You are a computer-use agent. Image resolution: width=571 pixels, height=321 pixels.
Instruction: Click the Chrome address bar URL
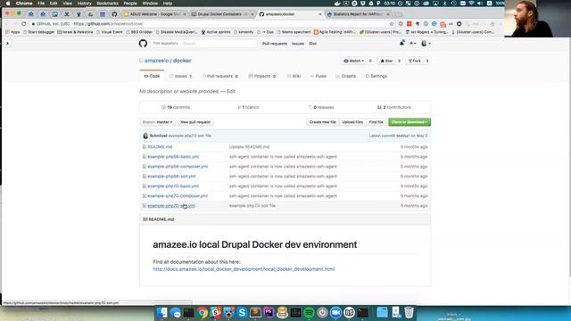[109, 24]
